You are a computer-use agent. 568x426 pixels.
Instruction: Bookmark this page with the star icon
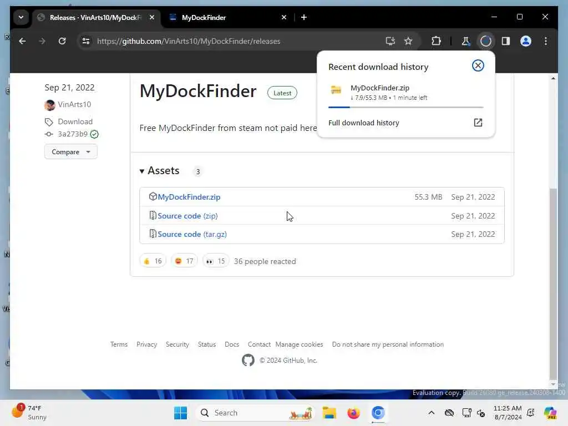click(408, 41)
